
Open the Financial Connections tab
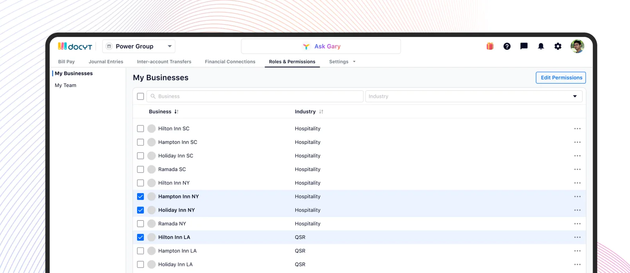[x=230, y=62]
